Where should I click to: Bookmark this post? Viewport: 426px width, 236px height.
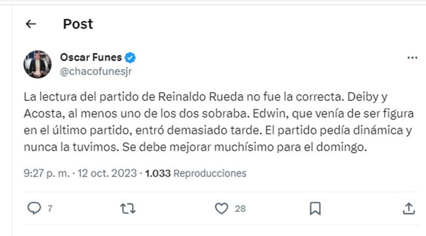[315, 209]
